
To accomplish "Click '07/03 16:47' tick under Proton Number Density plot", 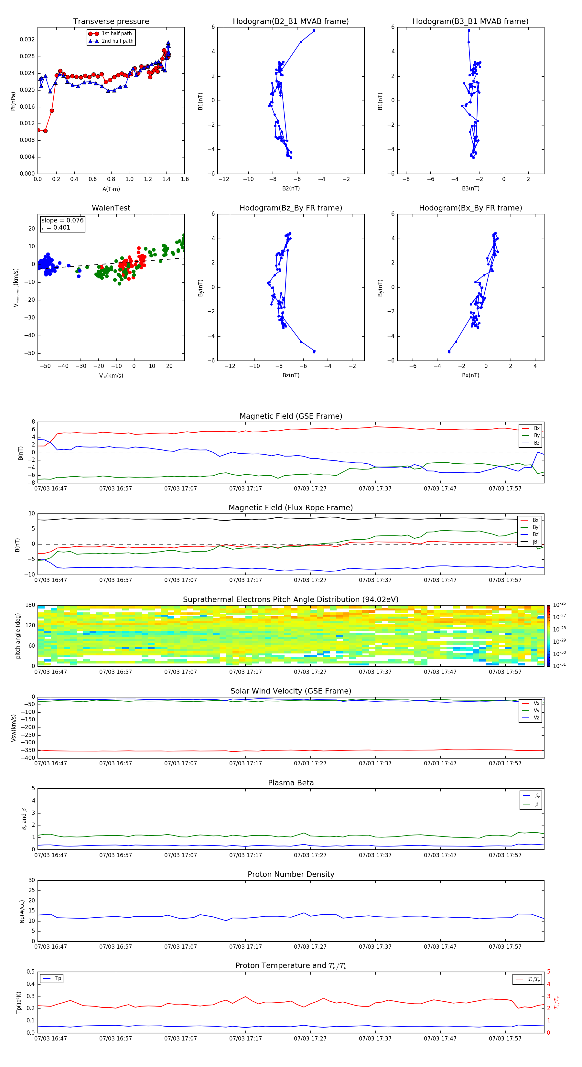I will 50,947.
